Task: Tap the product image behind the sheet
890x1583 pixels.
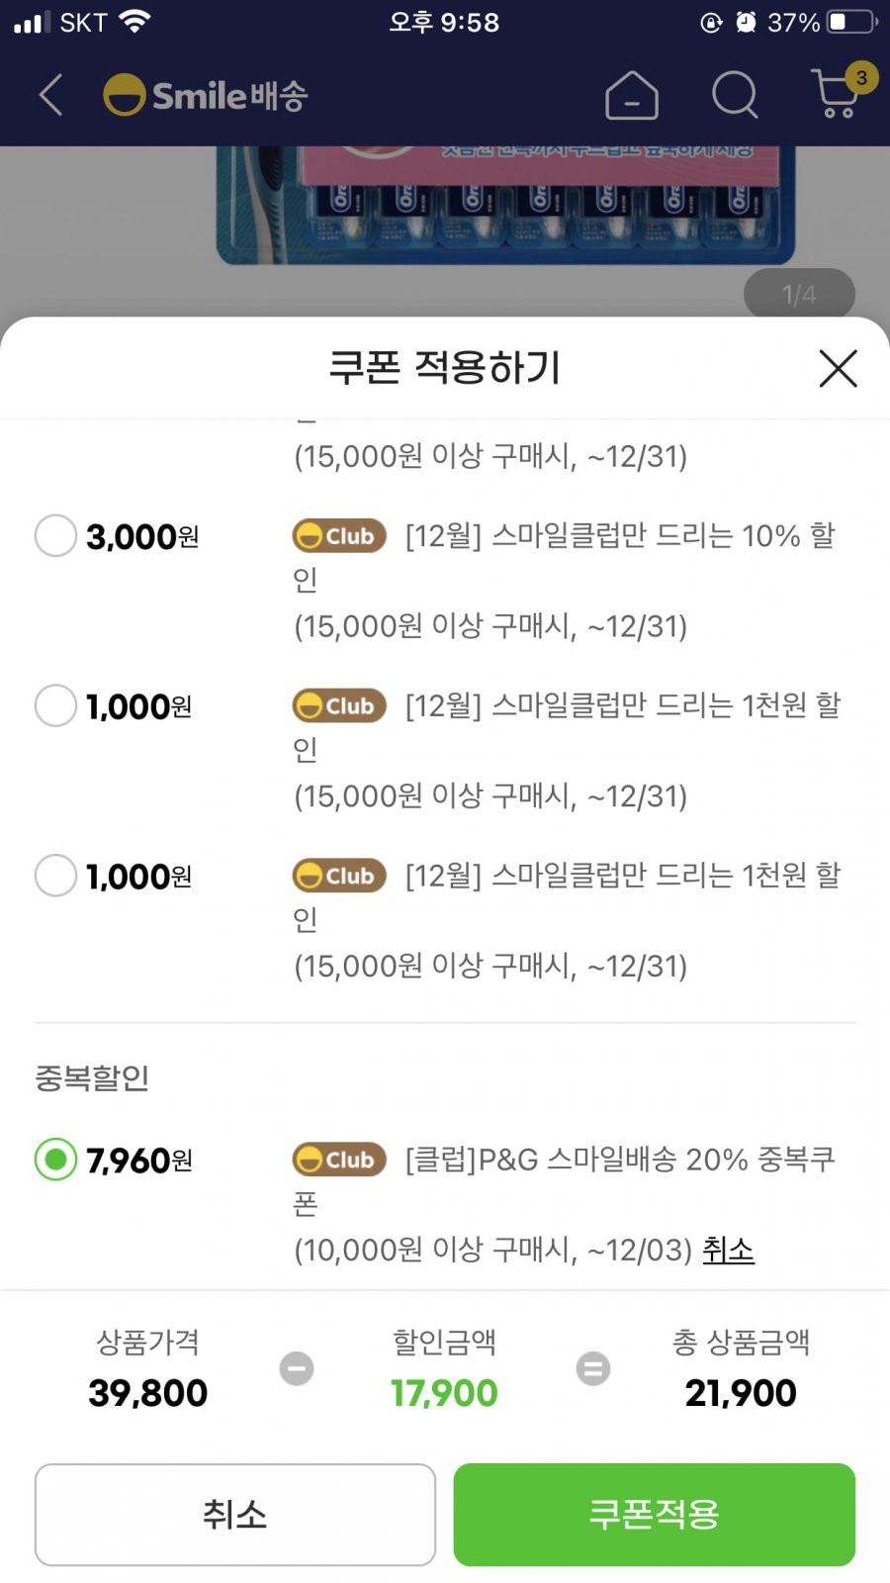Action: click(504, 205)
